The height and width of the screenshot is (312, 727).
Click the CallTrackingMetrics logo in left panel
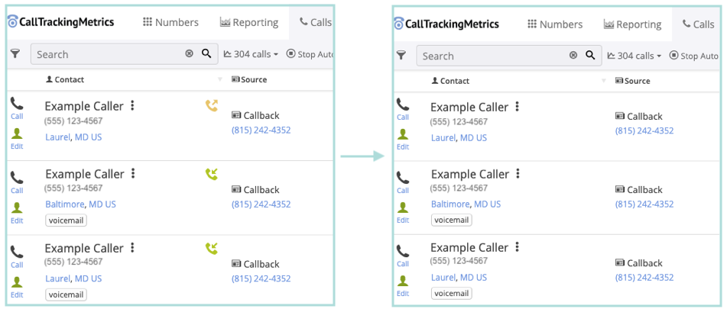point(61,22)
